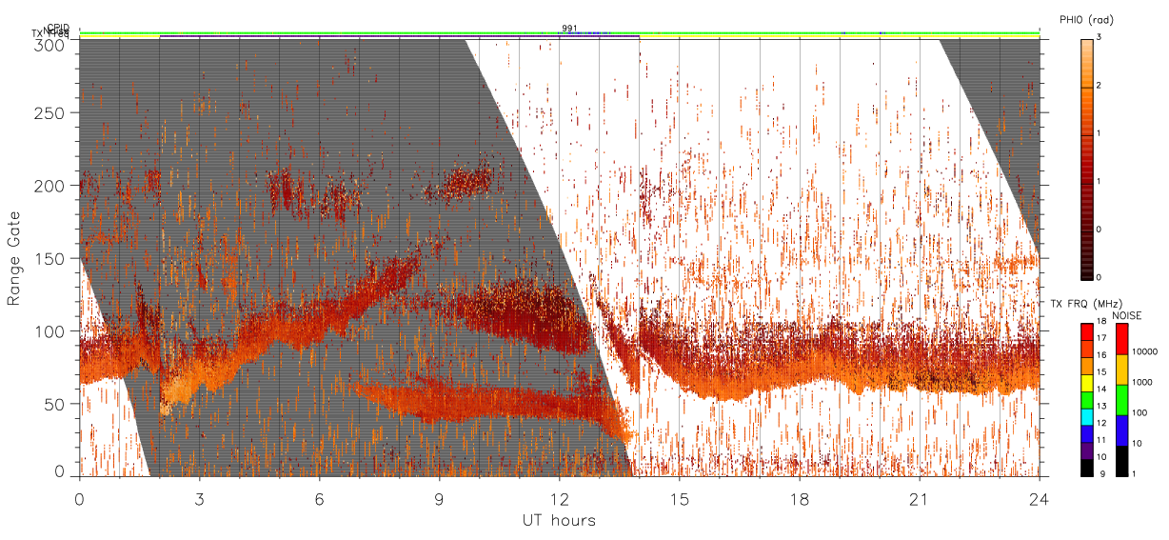
Task: Click the green NOISE swatch between 100 and 1000
Action: [x=1121, y=399]
